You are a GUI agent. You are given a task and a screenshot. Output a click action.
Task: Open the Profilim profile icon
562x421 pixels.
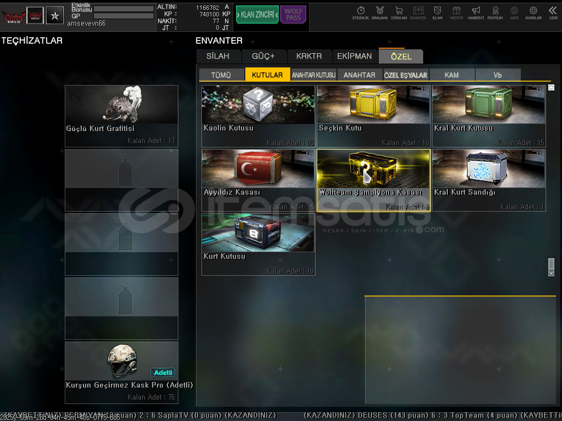click(495, 13)
